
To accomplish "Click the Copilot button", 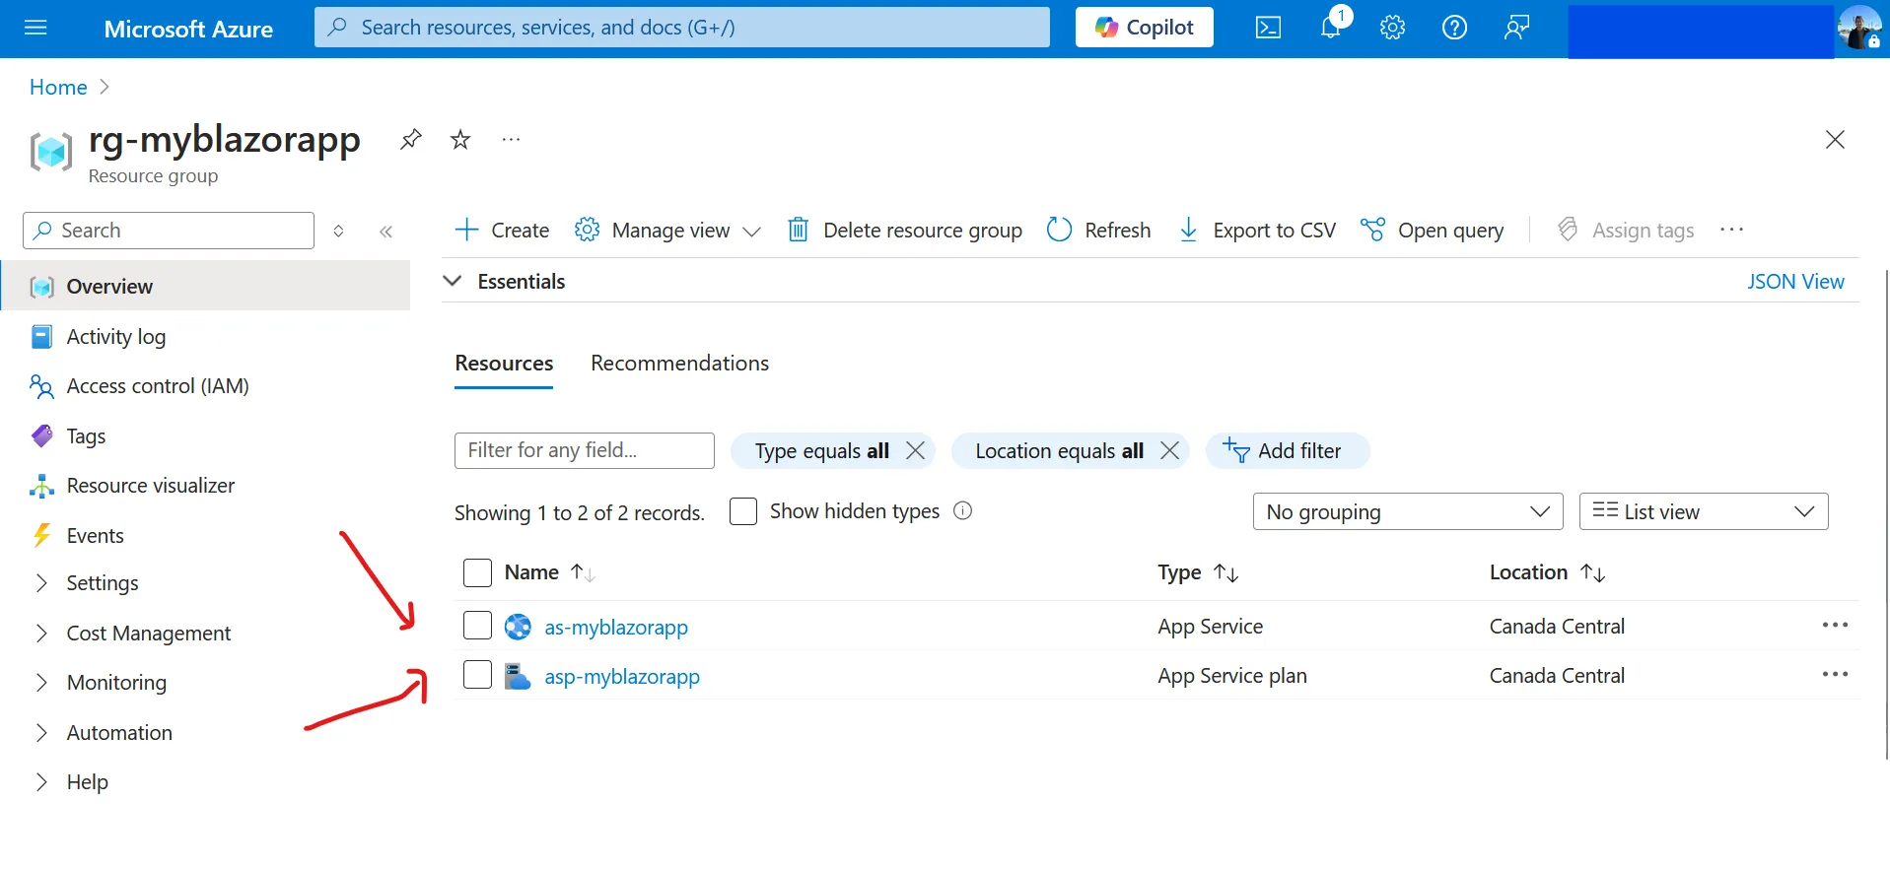I will [1145, 28].
